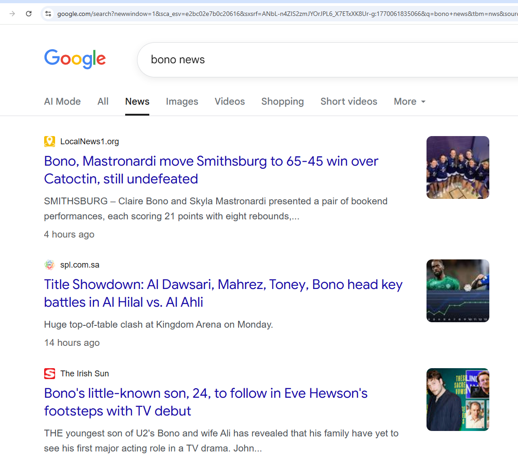518x456 pixels.
Task: Click the spl.com.sa site favicon
Action: tap(50, 265)
